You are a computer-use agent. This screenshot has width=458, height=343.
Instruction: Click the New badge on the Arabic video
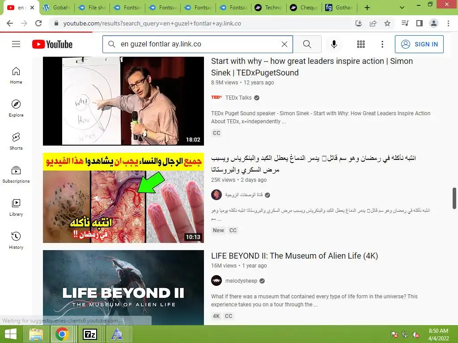click(218, 230)
